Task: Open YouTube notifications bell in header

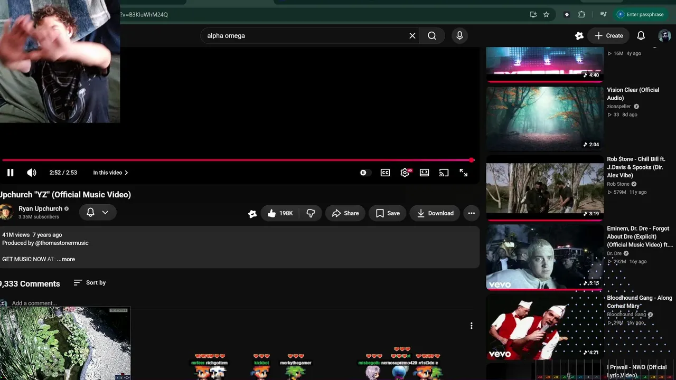Action: point(641,36)
